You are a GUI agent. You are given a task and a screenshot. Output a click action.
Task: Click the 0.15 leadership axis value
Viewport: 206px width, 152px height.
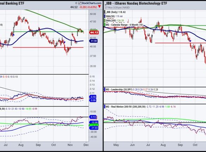click(x=92, y=77)
